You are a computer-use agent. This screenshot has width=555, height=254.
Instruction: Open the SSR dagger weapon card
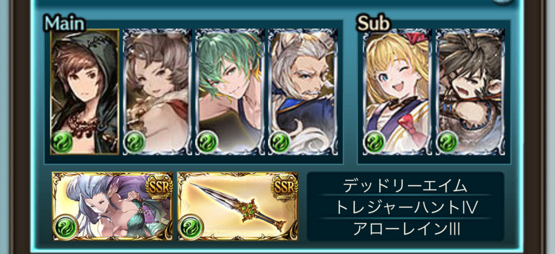[238, 206]
